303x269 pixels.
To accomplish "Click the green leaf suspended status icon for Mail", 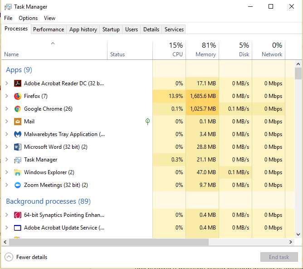I will (147, 122).
